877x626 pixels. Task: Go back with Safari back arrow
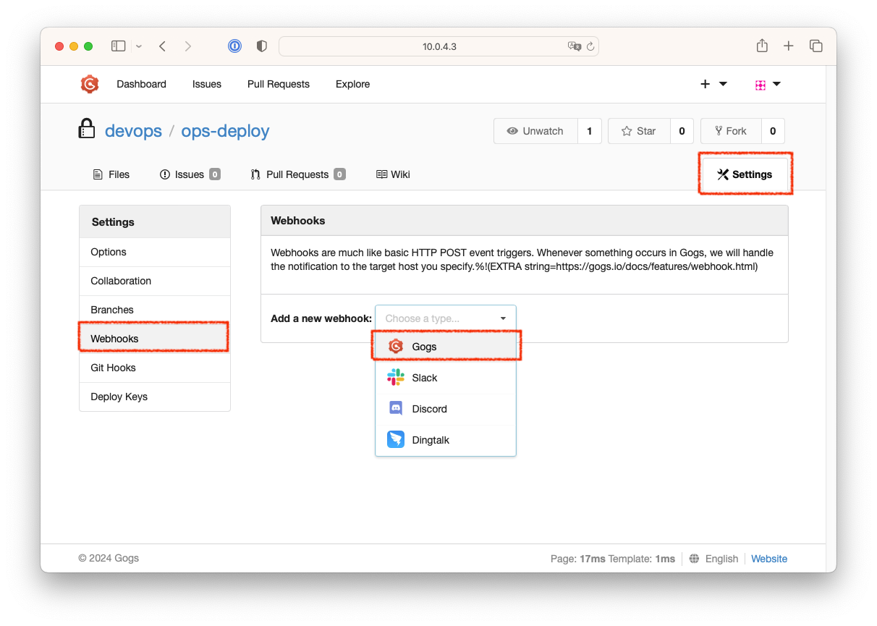point(163,46)
